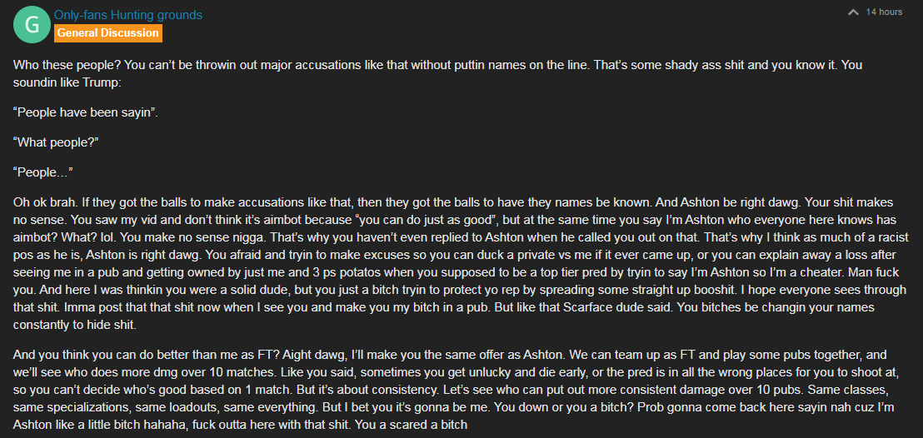The width and height of the screenshot is (923, 438).
Task: Click the 14 hours timestamp
Action: tap(884, 12)
